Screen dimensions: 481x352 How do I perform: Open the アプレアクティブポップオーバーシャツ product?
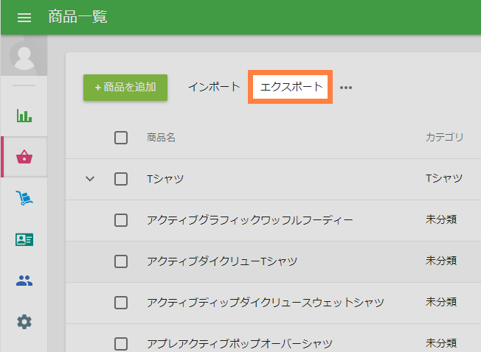(x=240, y=343)
